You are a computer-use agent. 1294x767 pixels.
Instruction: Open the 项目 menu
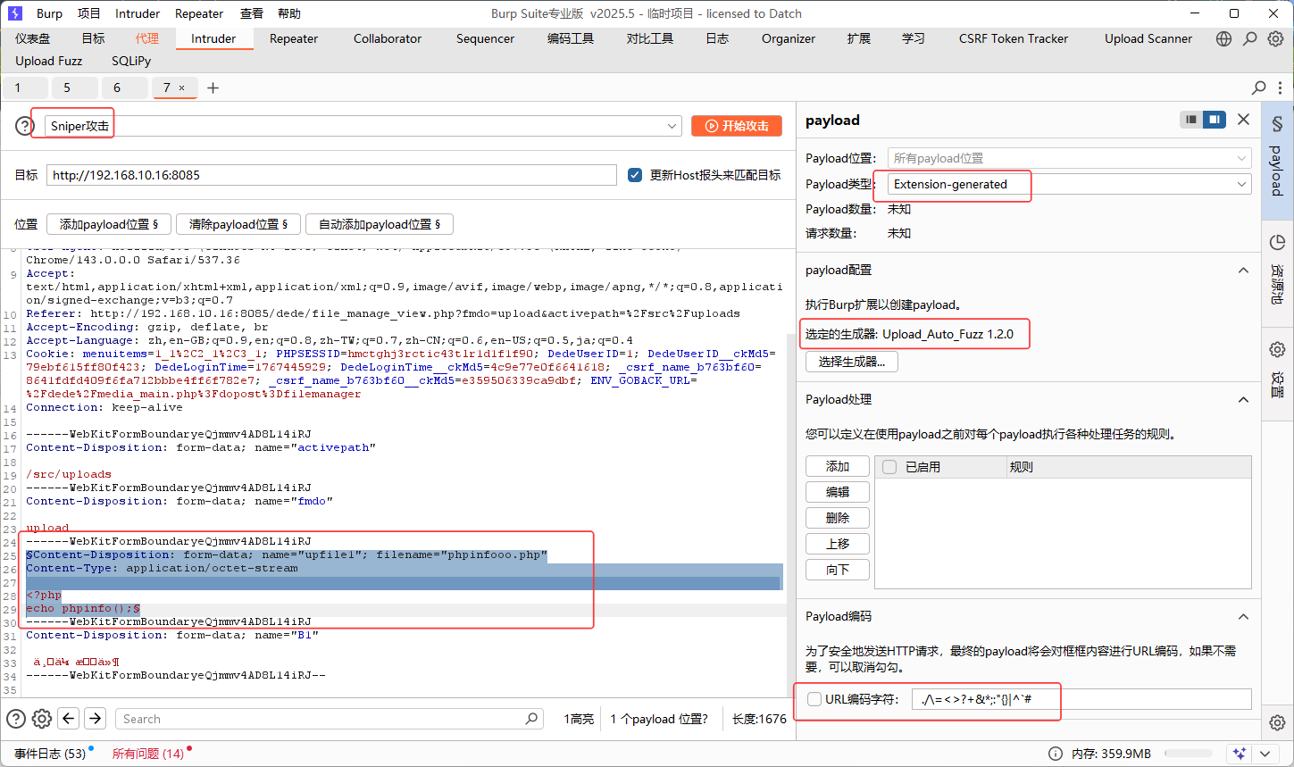[88, 13]
